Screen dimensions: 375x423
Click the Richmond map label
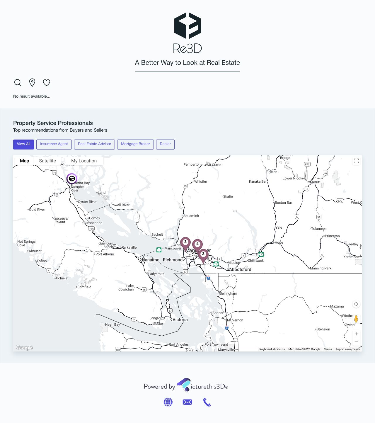[x=173, y=260]
